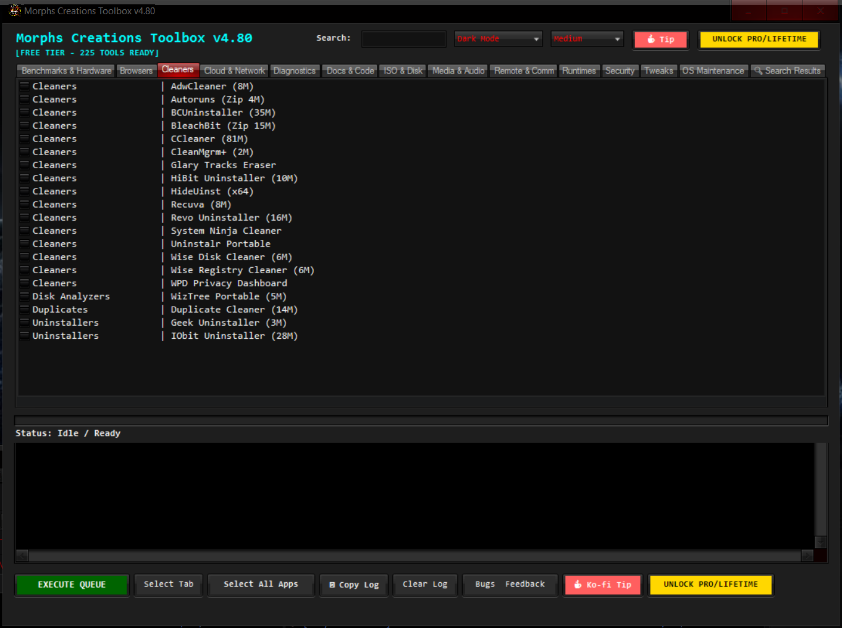Open the Cloud & Network tab
Screen dimensions: 842x628
pyautogui.click(x=234, y=71)
